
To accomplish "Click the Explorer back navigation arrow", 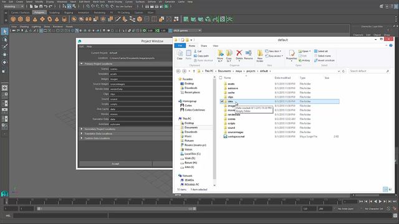I will pyautogui.click(x=178, y=71).
